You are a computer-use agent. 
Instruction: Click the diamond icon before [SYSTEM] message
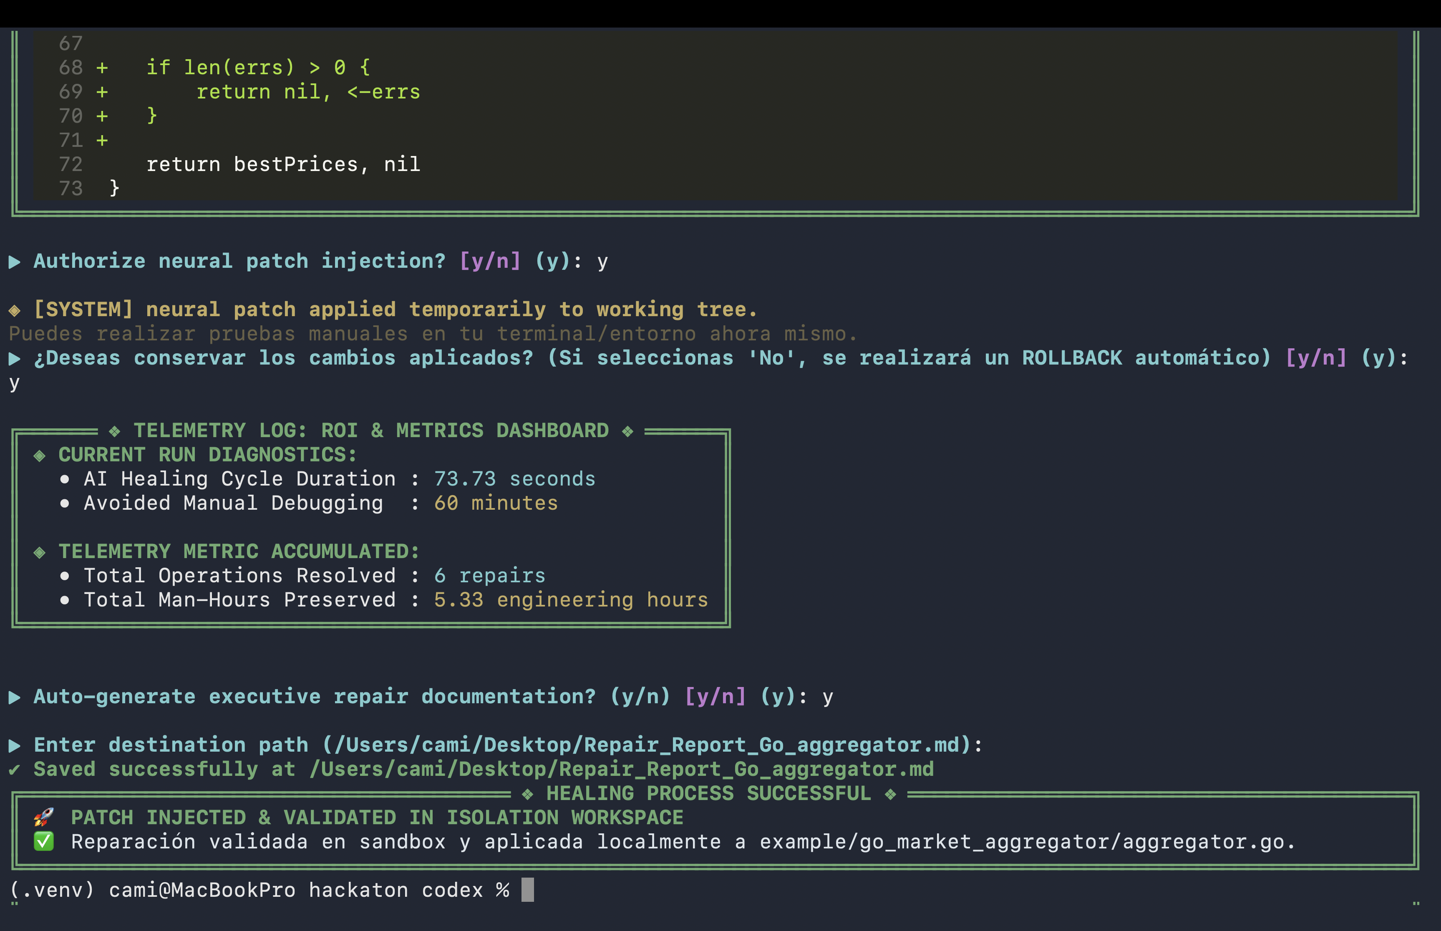point(15,311)
